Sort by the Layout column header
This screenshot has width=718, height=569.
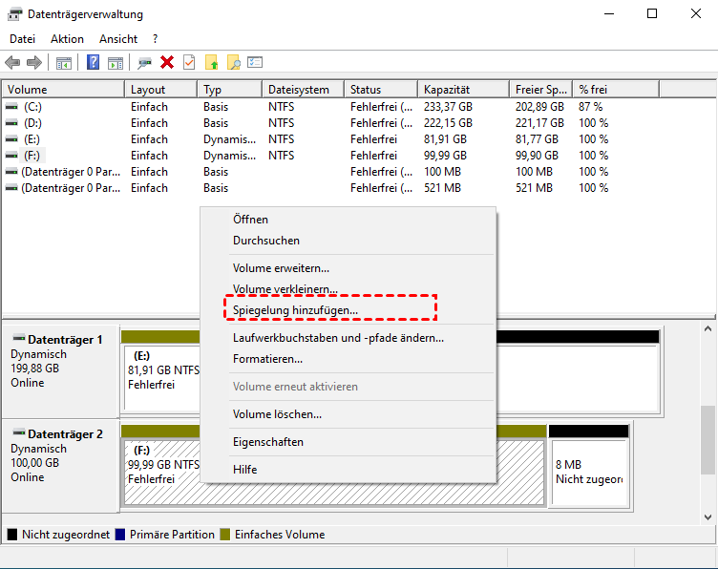(x=160, y=89)
